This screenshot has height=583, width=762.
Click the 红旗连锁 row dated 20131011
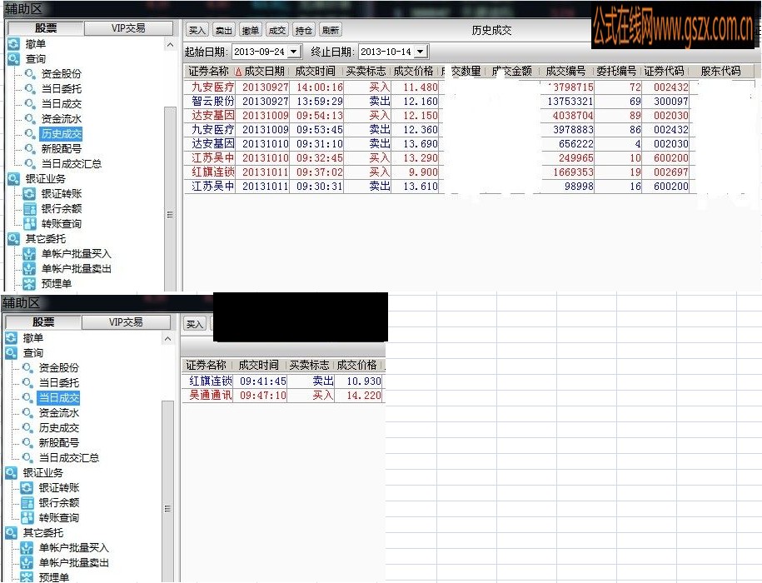[437, 172]
